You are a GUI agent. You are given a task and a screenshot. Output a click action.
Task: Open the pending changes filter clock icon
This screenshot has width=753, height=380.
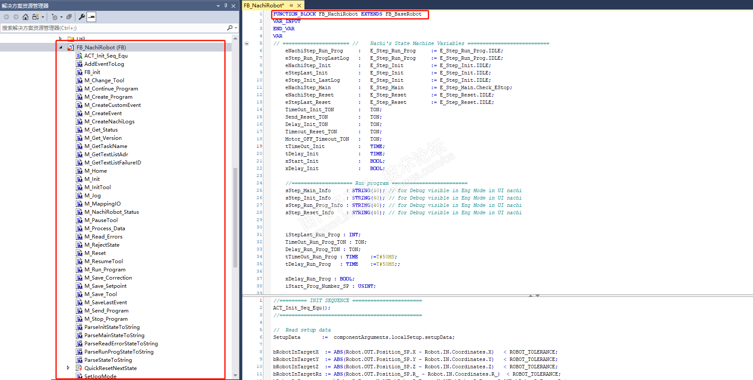55,17
